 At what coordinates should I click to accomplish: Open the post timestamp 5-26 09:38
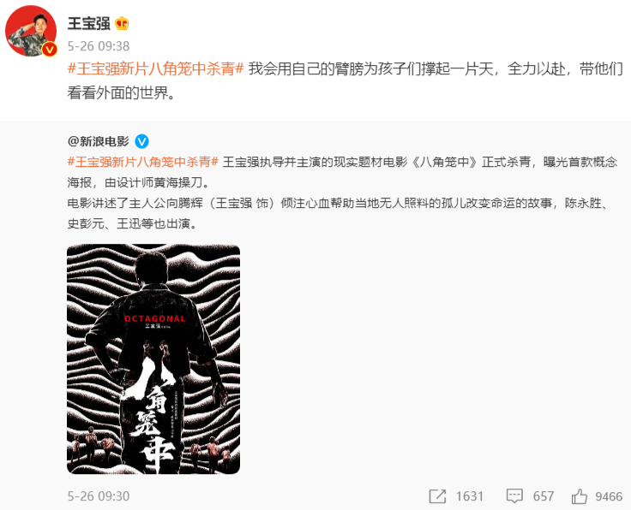click(99, 46)
